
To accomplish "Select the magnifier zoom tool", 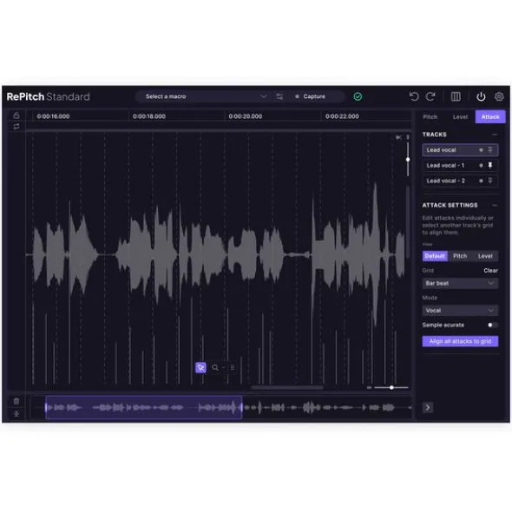I will pos(215,367).
